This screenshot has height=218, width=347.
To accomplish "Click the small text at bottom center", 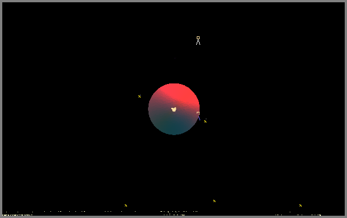I will coord(174,215).
